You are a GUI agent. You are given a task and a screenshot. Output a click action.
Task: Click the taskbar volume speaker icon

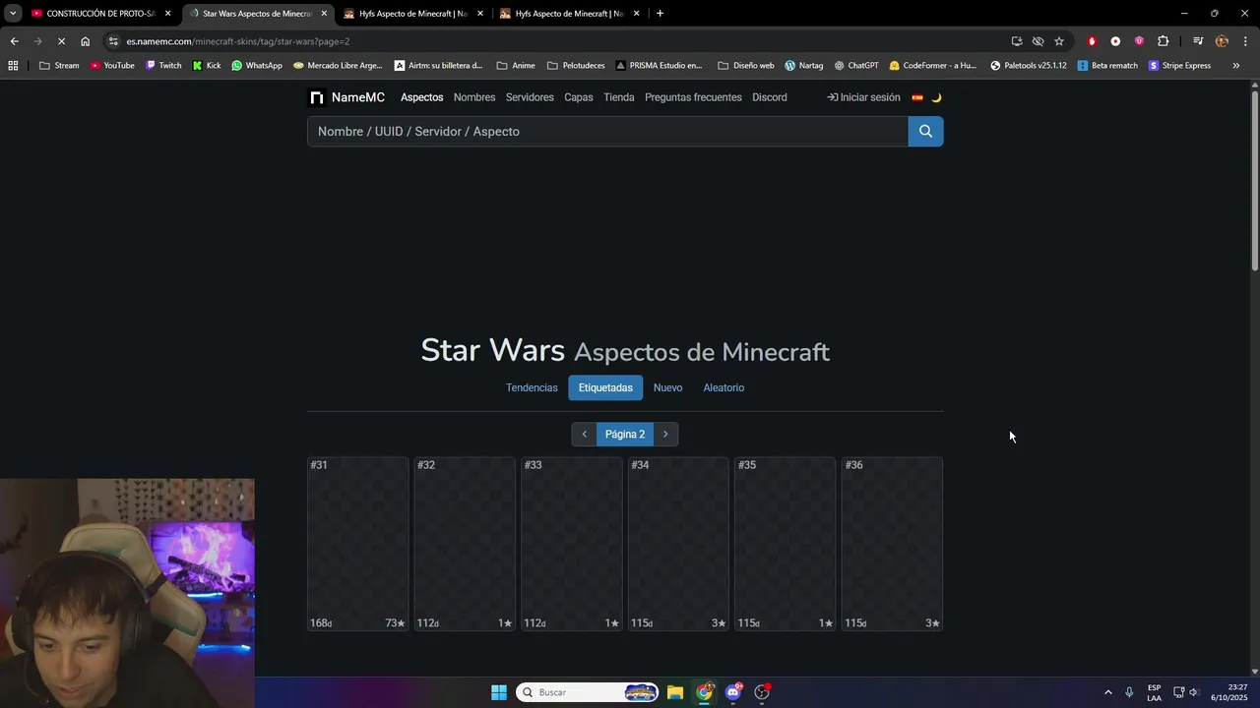[x=1194, y=692]
